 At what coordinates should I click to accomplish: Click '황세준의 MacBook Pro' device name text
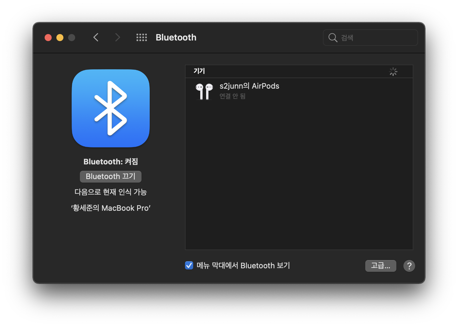click(111, 208)
